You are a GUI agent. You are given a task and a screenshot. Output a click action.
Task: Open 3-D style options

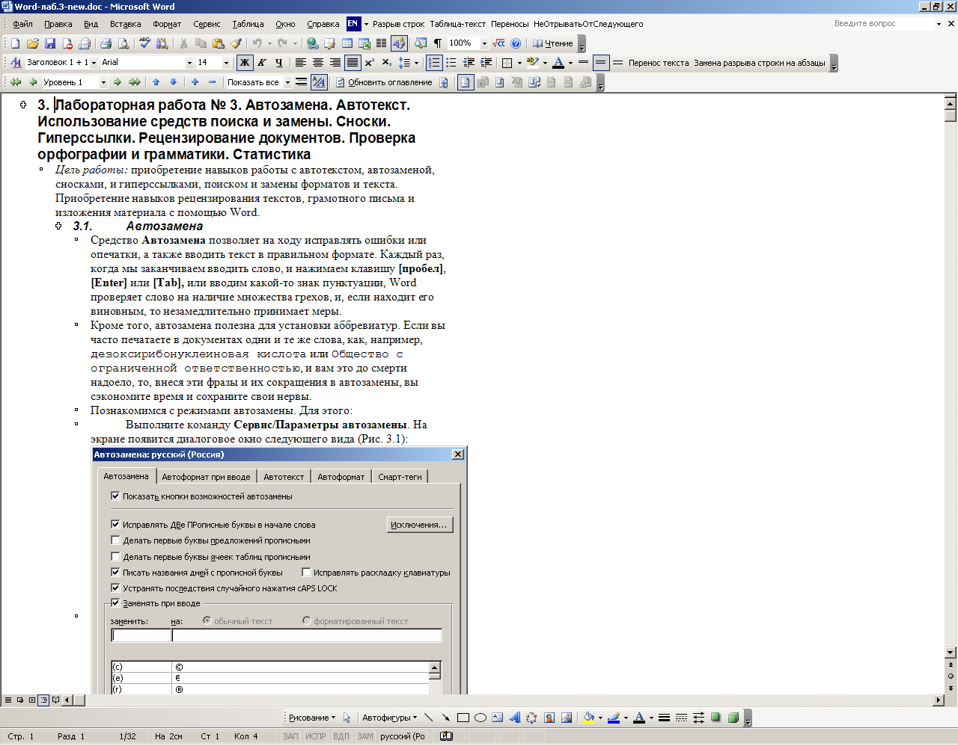(733, 718)
